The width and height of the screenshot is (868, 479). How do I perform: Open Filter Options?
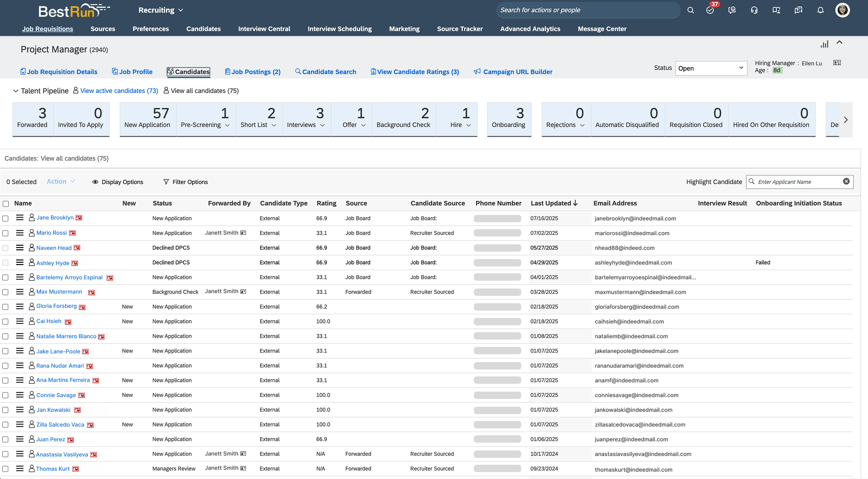[186, 182]
